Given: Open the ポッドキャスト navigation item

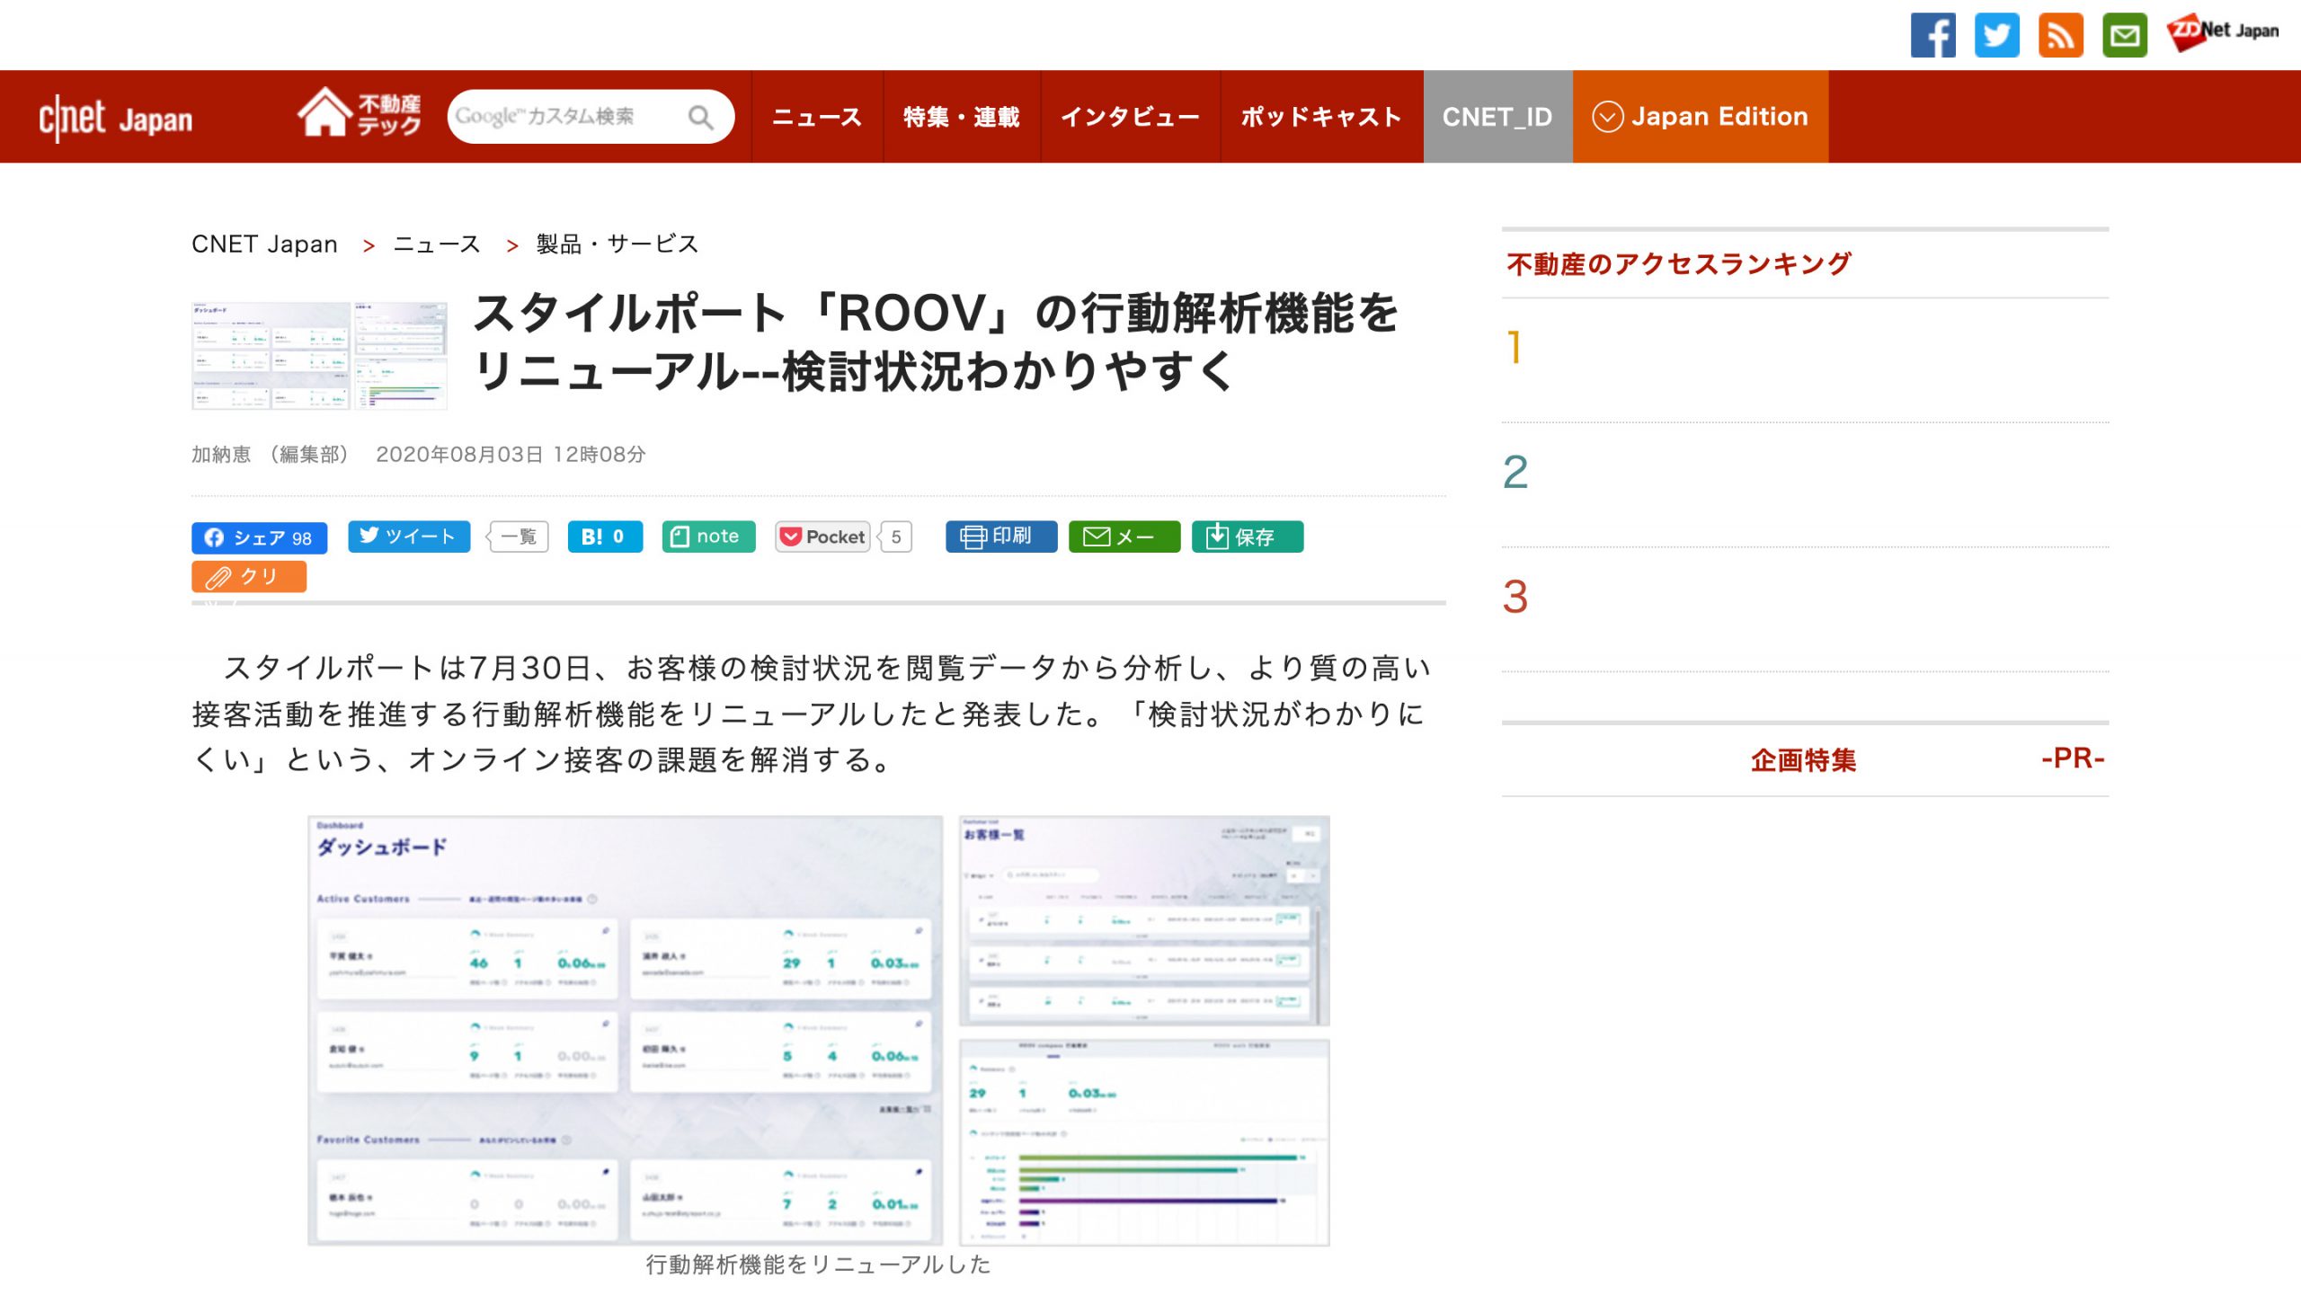Looking at the screenshot, I should [1321, 117].
